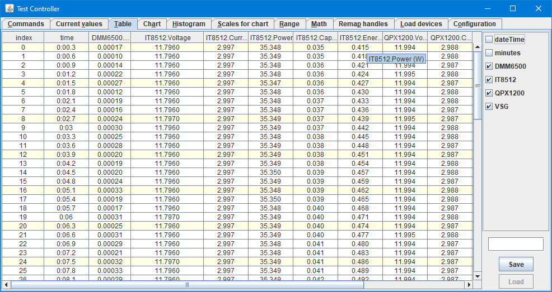Maximize the Test Controller window
Screen dimensions: 552x292
pos(513,8)
